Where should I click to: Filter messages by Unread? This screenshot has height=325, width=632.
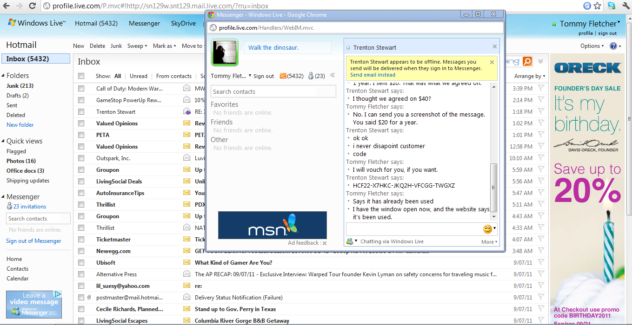139,76
